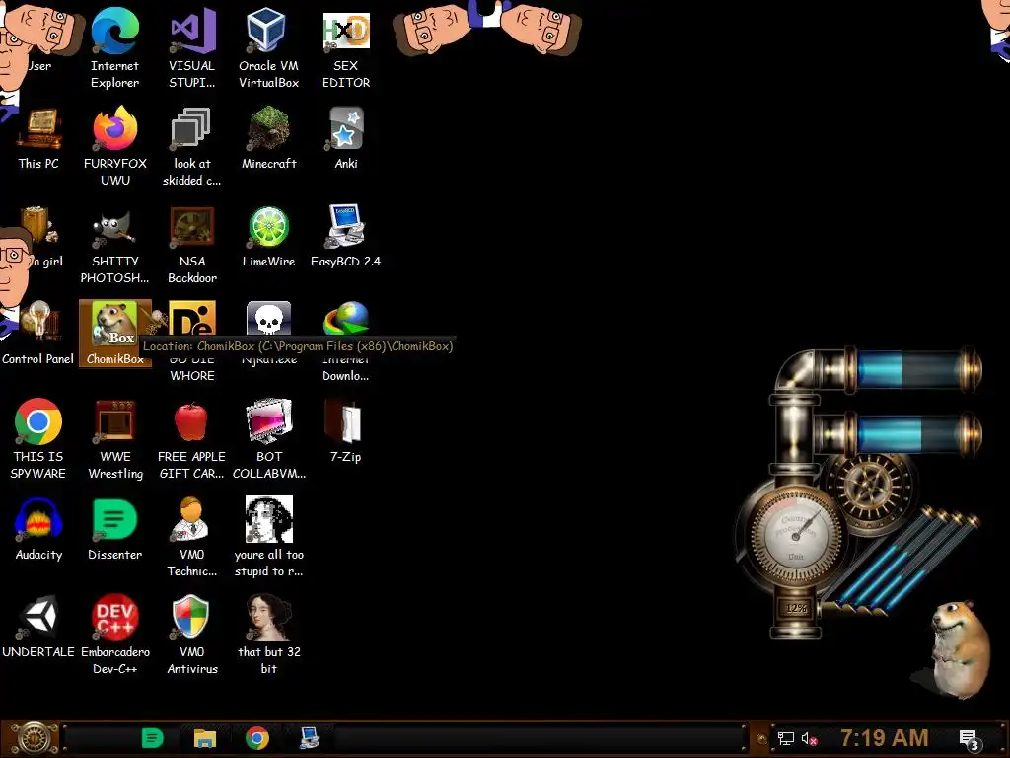The image size is (1010, 758).
Task: Select the ChomikBox desktop shortcut
Action: (x=114, y=333)
